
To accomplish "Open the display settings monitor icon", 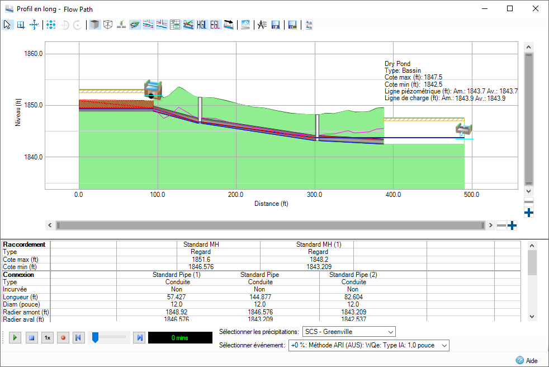I will [x=245, y=25].
